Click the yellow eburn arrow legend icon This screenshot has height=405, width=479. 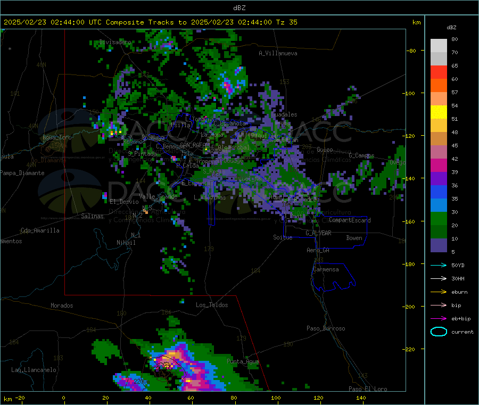pos(439,292)
